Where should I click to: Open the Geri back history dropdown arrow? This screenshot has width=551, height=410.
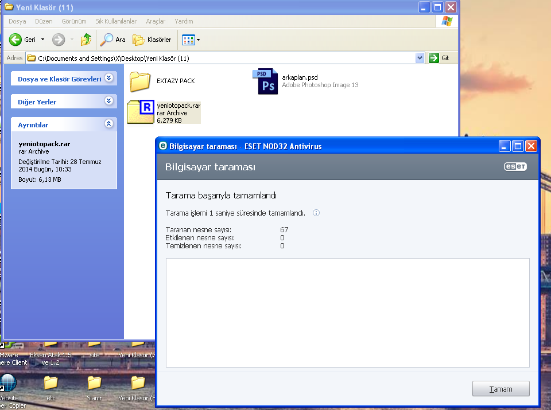coord(43,40)
